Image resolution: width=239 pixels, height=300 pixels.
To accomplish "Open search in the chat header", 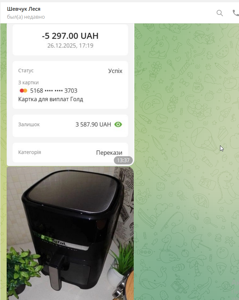I will coord(220,13).
